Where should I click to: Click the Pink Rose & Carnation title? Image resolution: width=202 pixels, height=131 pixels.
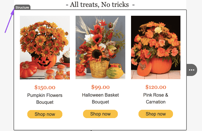pyautogui.click(x=156, y=98)
